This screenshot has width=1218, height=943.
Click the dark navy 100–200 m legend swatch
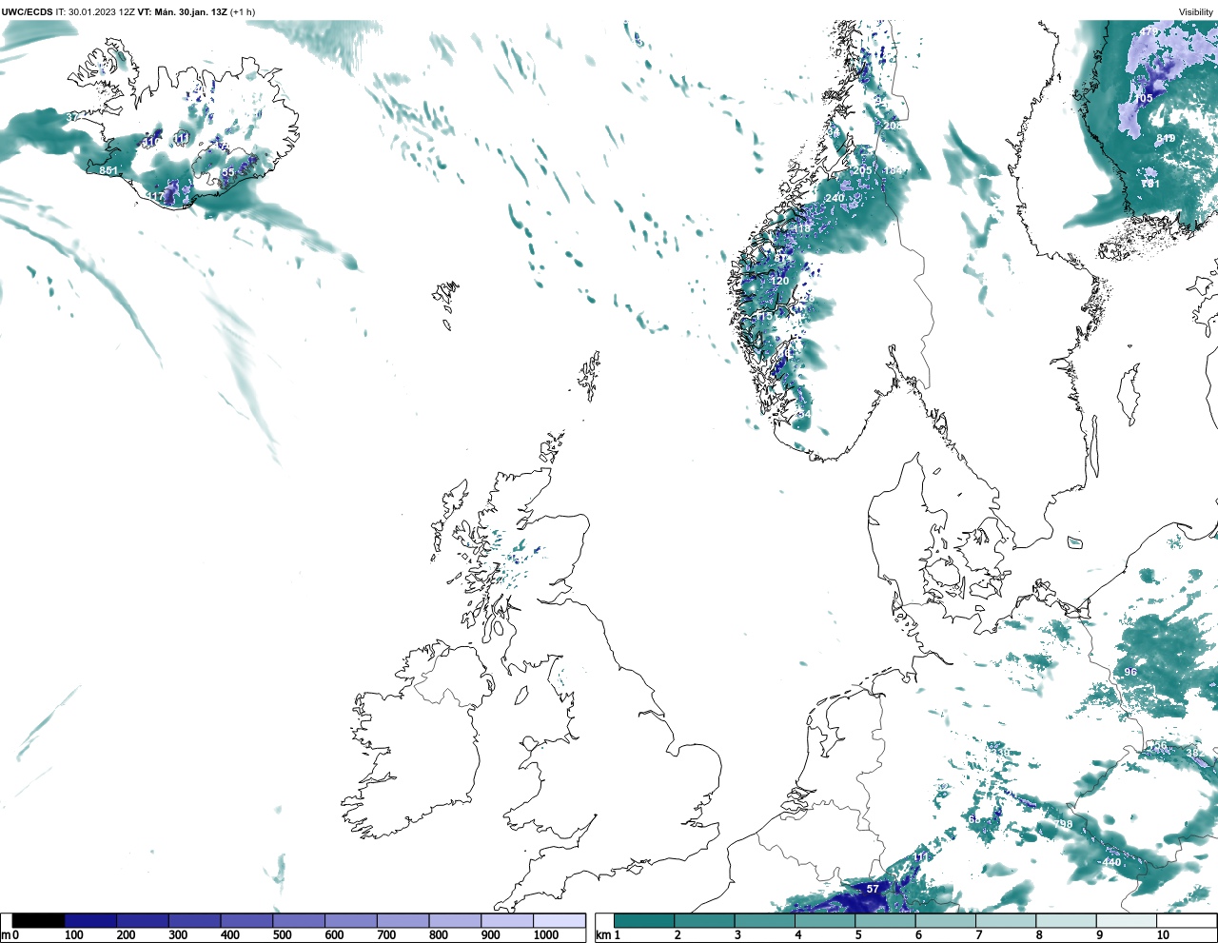click(90, 920)
